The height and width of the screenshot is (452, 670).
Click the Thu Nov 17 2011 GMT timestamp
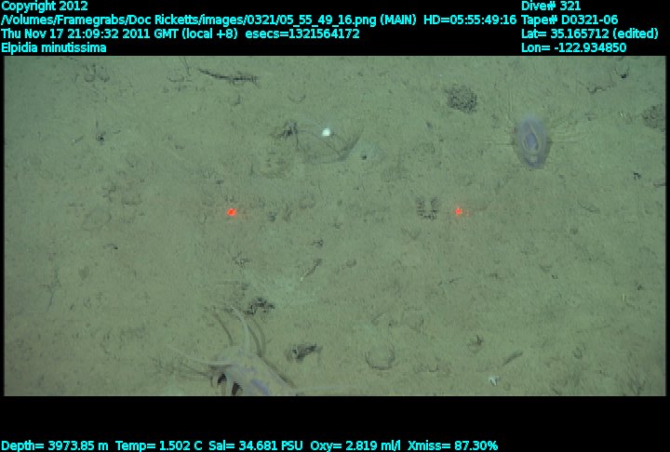(119, 33)
